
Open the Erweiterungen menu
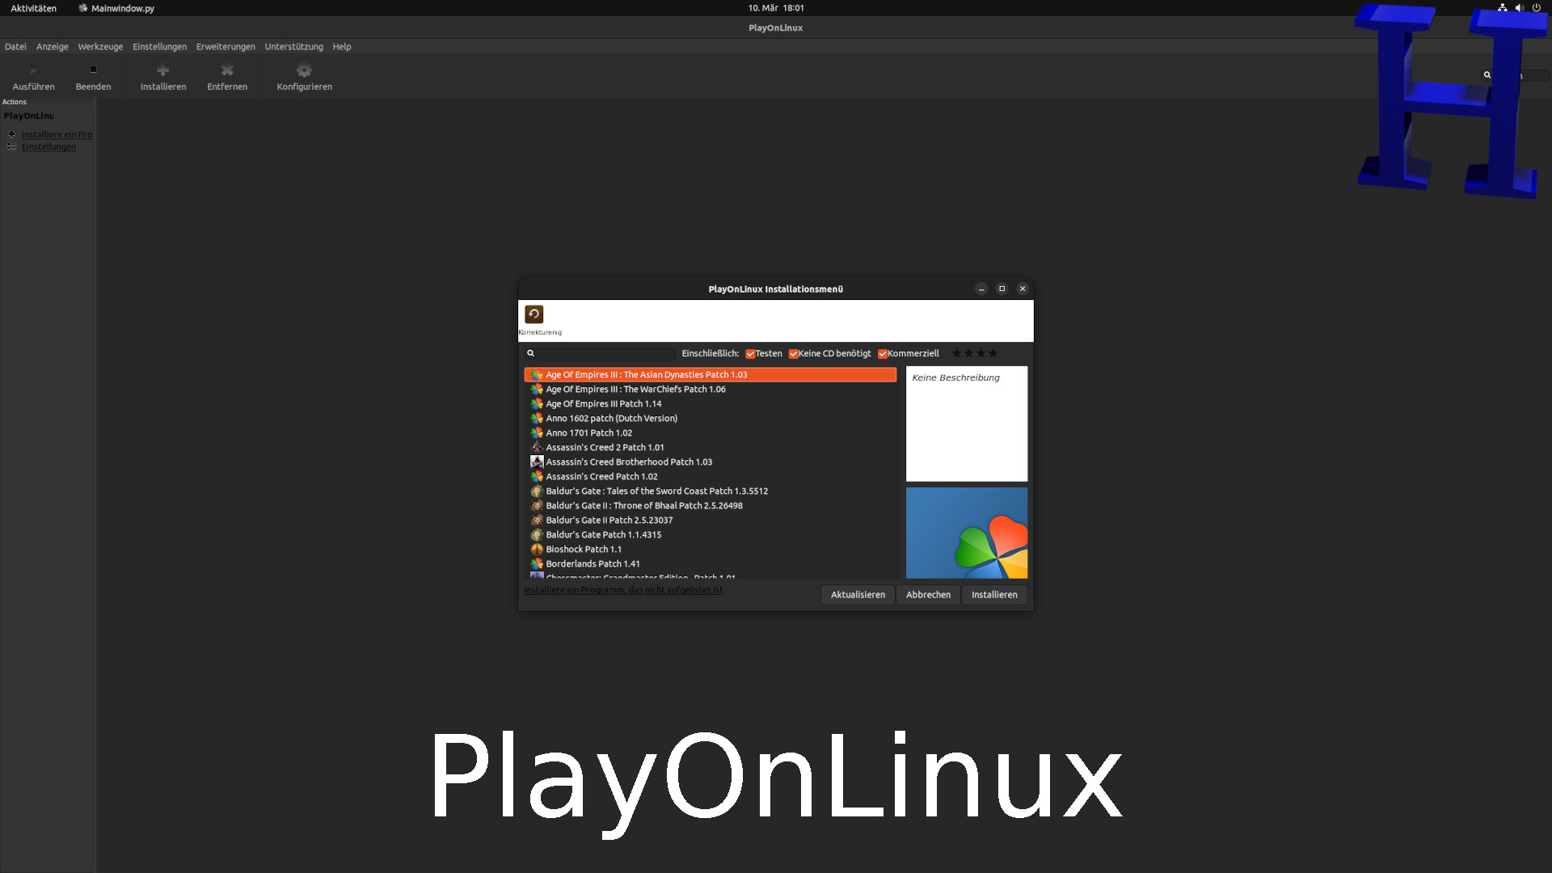coord(226,47)
